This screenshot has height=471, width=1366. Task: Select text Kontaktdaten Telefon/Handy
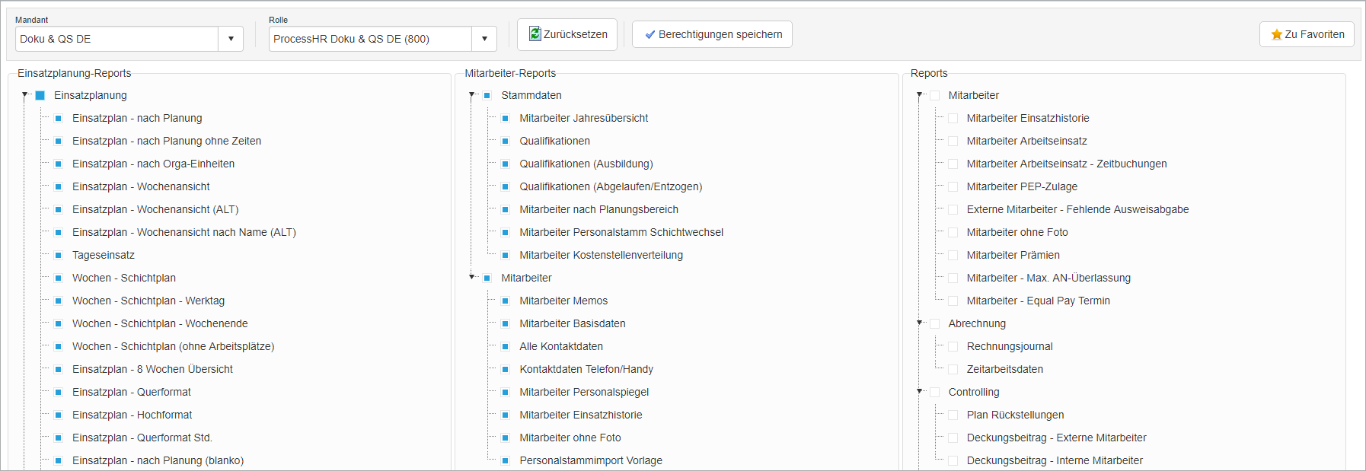pos(586,369)
